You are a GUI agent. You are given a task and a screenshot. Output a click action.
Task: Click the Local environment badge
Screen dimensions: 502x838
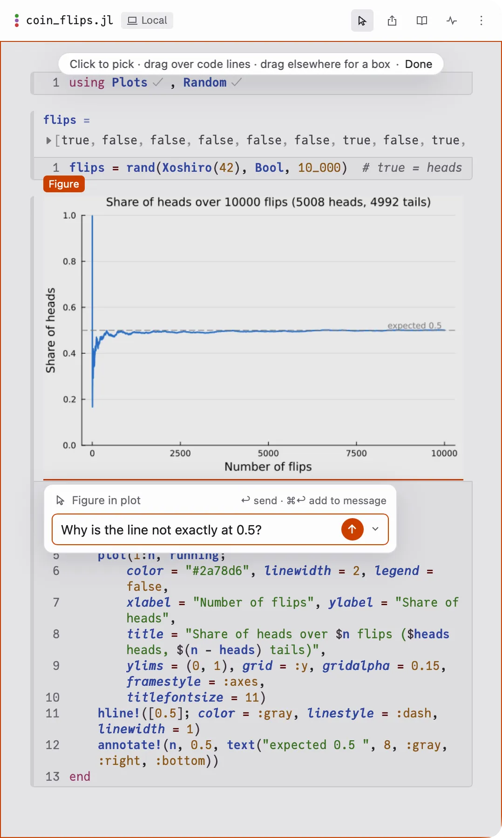click(x=147, y=20)
